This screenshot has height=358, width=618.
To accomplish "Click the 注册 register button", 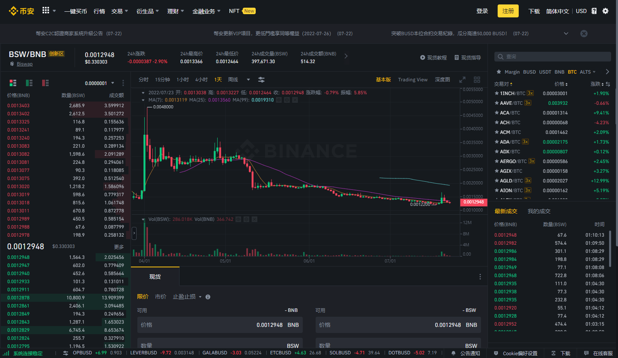I will (x=508, y=11).
